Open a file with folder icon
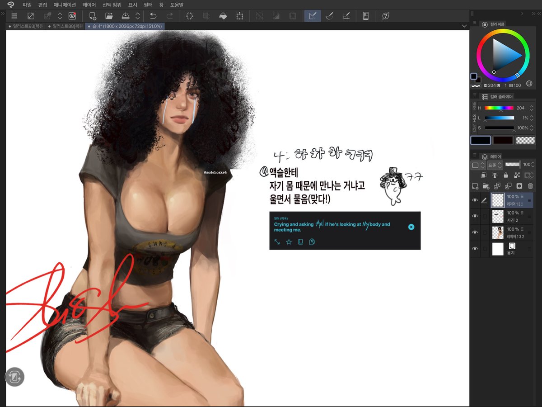542x407 pixels. pyautogui.click(x=109, y=16)
